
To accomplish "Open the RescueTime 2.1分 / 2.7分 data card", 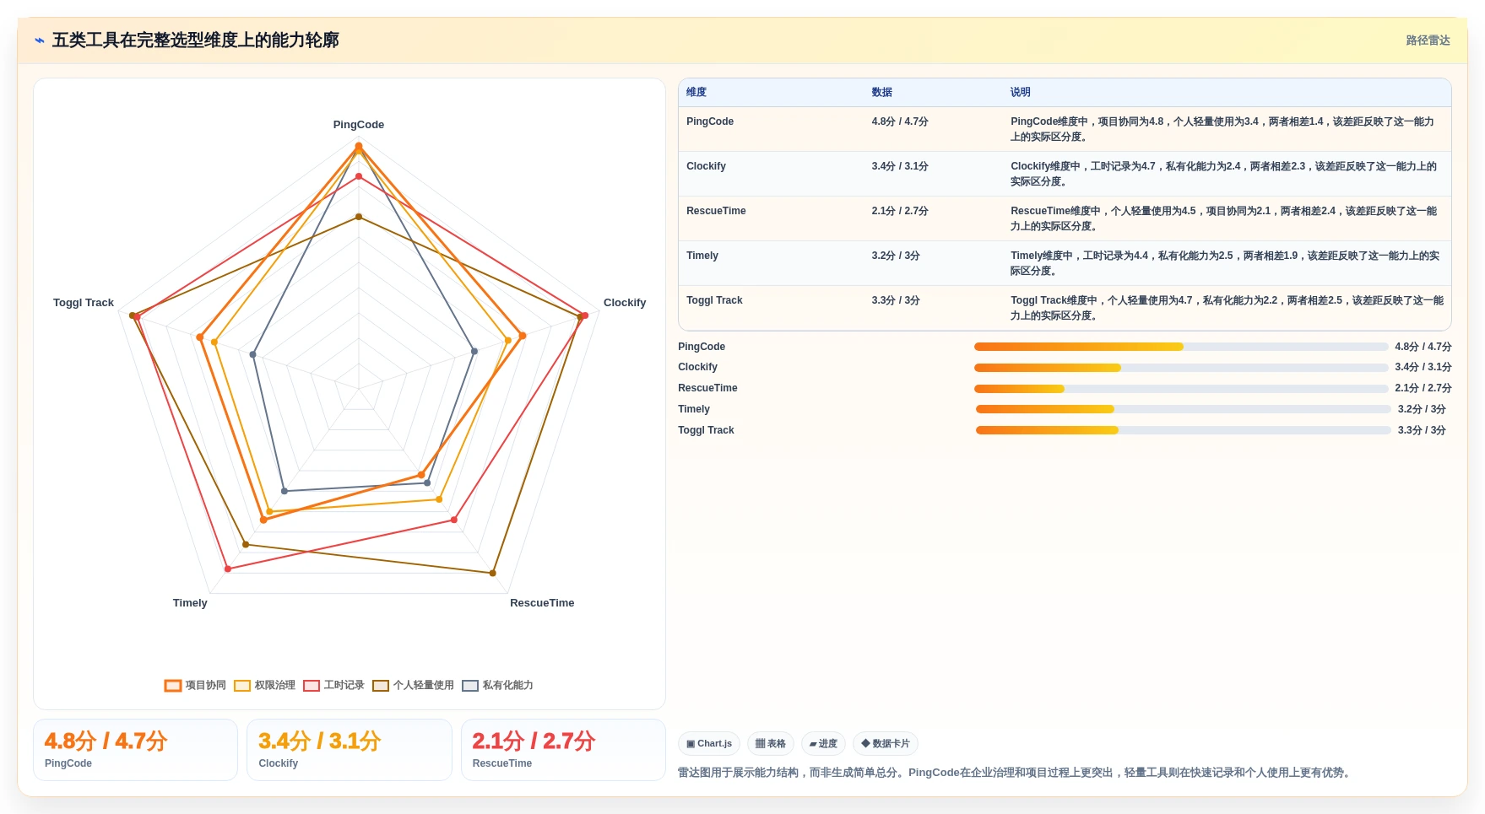I will 563,750.
